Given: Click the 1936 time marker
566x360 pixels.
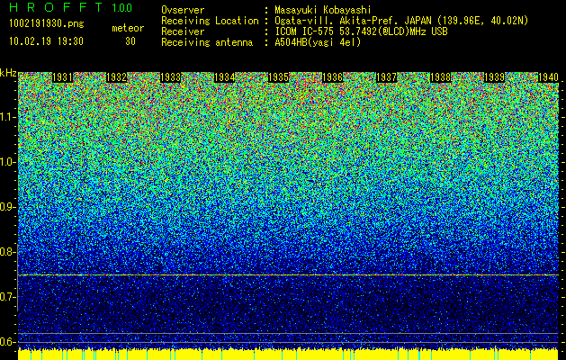Looking at the screenshot, I should click(332, 77).
